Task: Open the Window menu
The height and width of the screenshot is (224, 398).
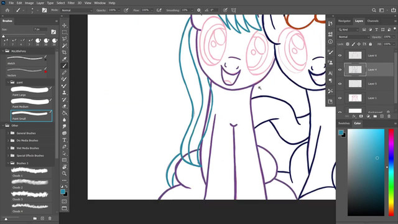Action: 99,3
